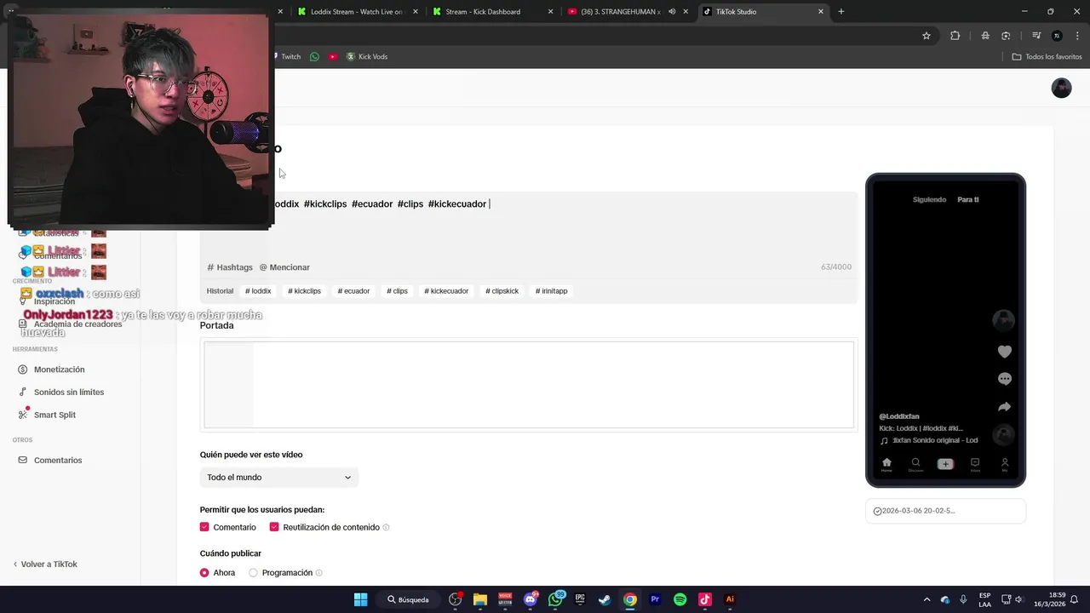The height and width of the screenshot is (613, 1090).
Task: Select the Programación radio button
Action: tap(253, 573)
